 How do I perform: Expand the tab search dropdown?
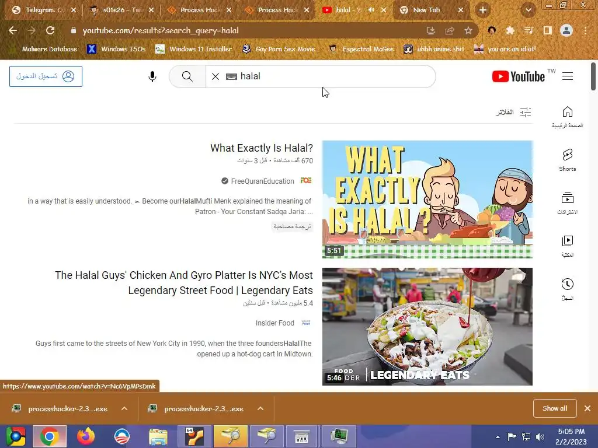(528, 10)
